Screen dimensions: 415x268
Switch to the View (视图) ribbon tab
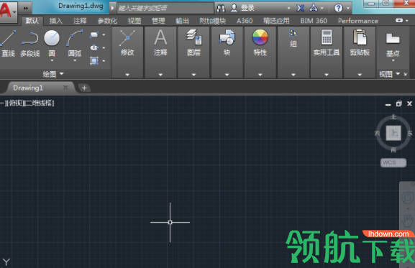(134, 21)
